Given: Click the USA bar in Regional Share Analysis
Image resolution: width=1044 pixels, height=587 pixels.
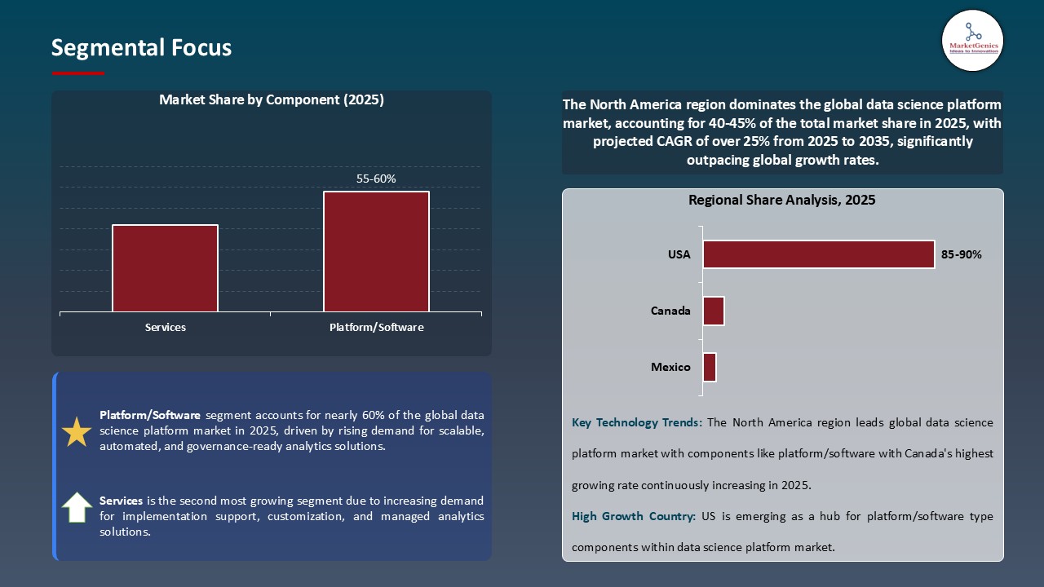Looking at the screenshot, I should click(x=818, y=254).
